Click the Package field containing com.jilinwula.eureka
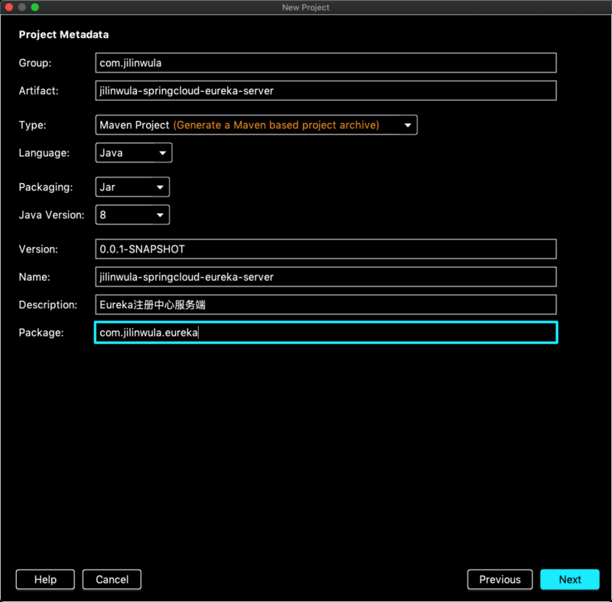This screenshot has width=612, height=602. pyautogui.click(x=326, y=333)
